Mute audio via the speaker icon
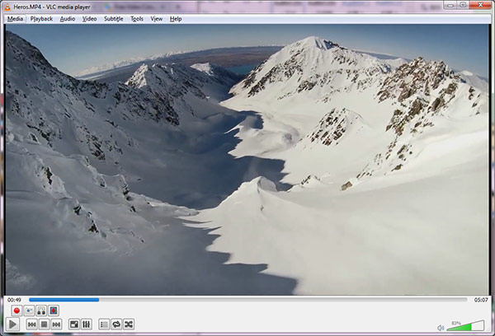 point(441,328)
